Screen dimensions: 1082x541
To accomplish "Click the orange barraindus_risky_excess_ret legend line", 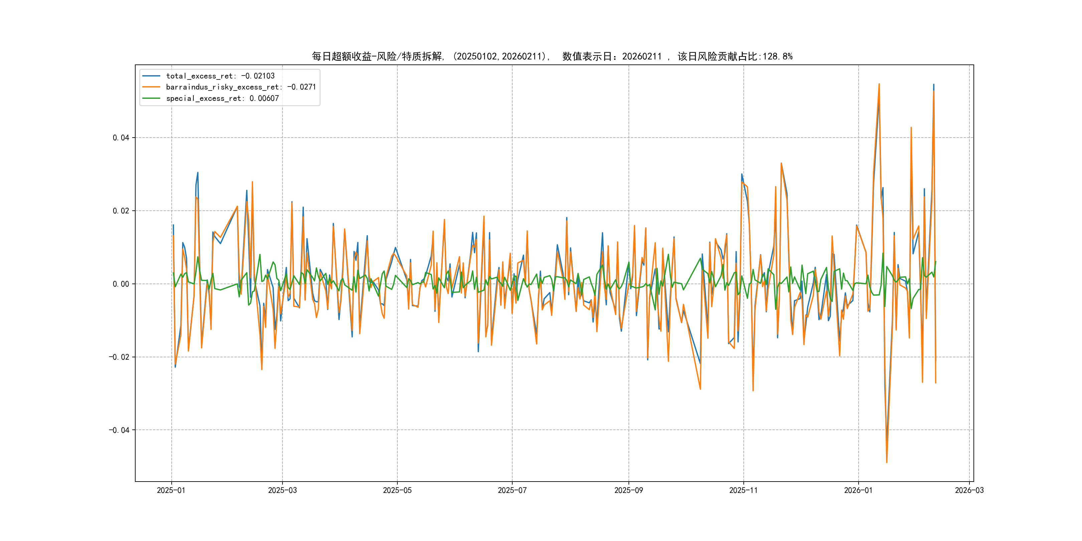I will point(151,87).
